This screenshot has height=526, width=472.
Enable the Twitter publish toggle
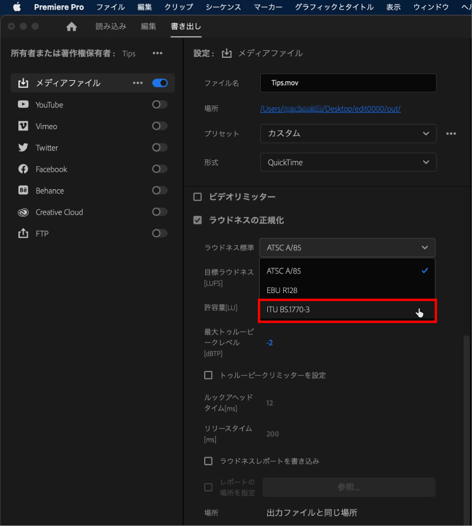tap(160, 147)
